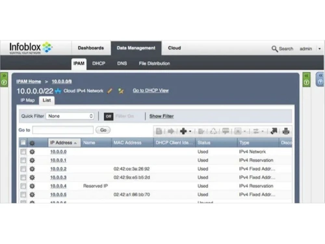Click the Show Filter link

pos(161,116)
